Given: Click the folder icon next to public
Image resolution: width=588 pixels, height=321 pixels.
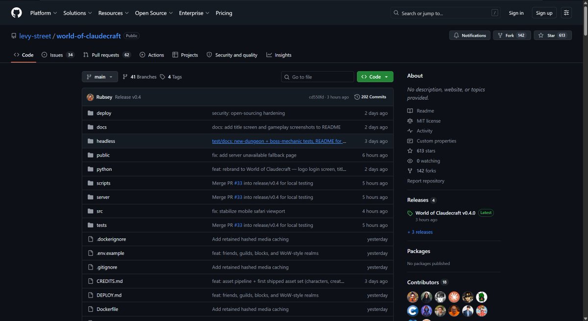Looking at the screenshot, I should [x=90, y=155].
